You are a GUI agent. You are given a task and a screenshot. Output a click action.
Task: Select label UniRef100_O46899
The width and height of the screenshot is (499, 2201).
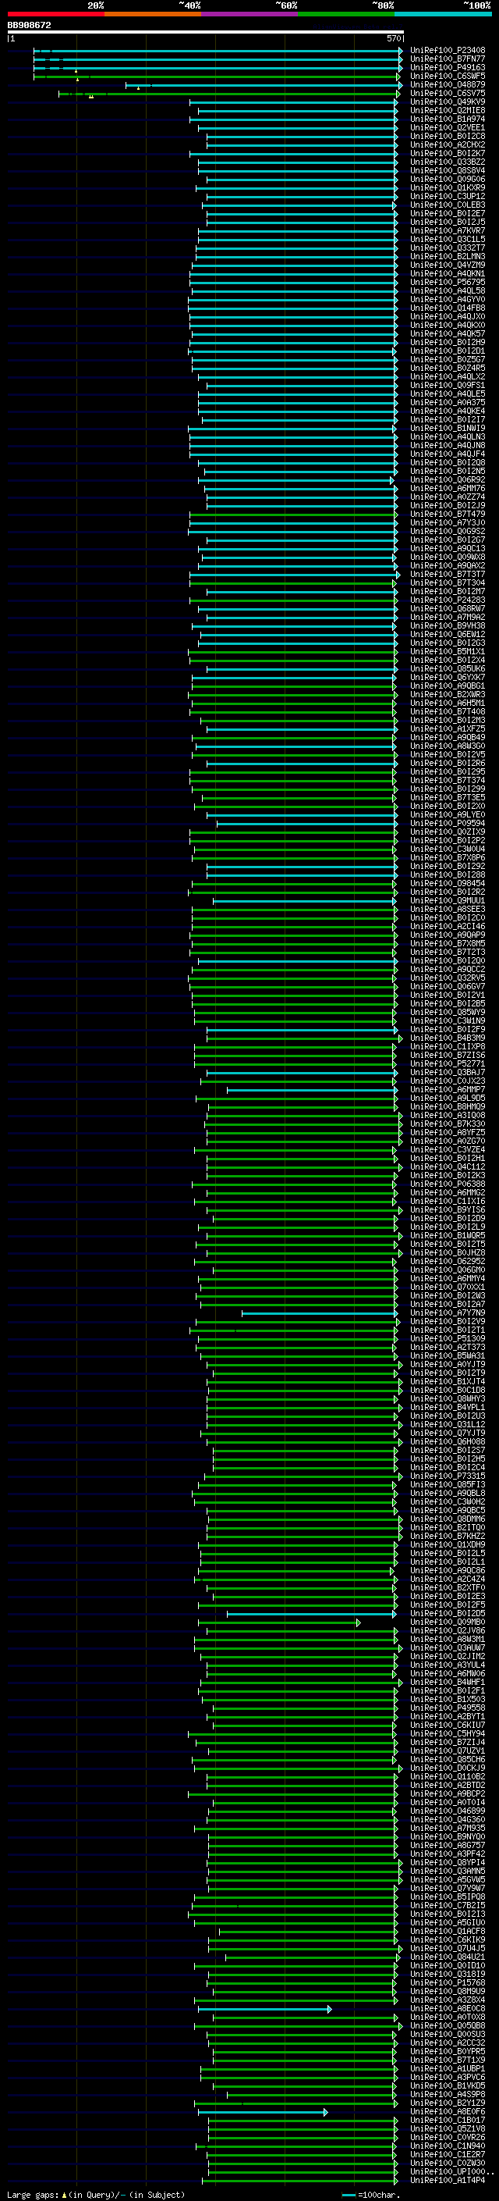(448, 1811)
